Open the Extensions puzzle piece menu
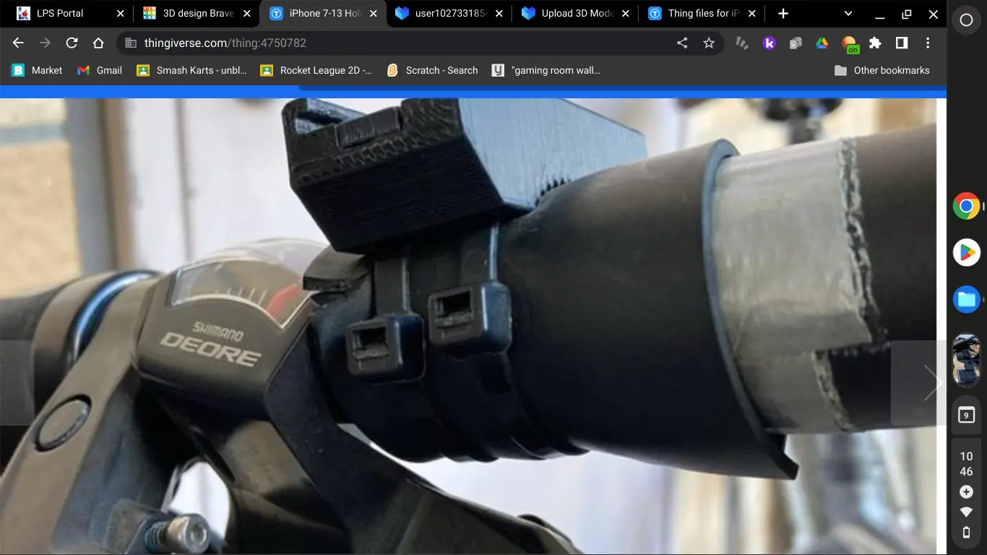The image size is (987, 555). (x=875, y=43)
